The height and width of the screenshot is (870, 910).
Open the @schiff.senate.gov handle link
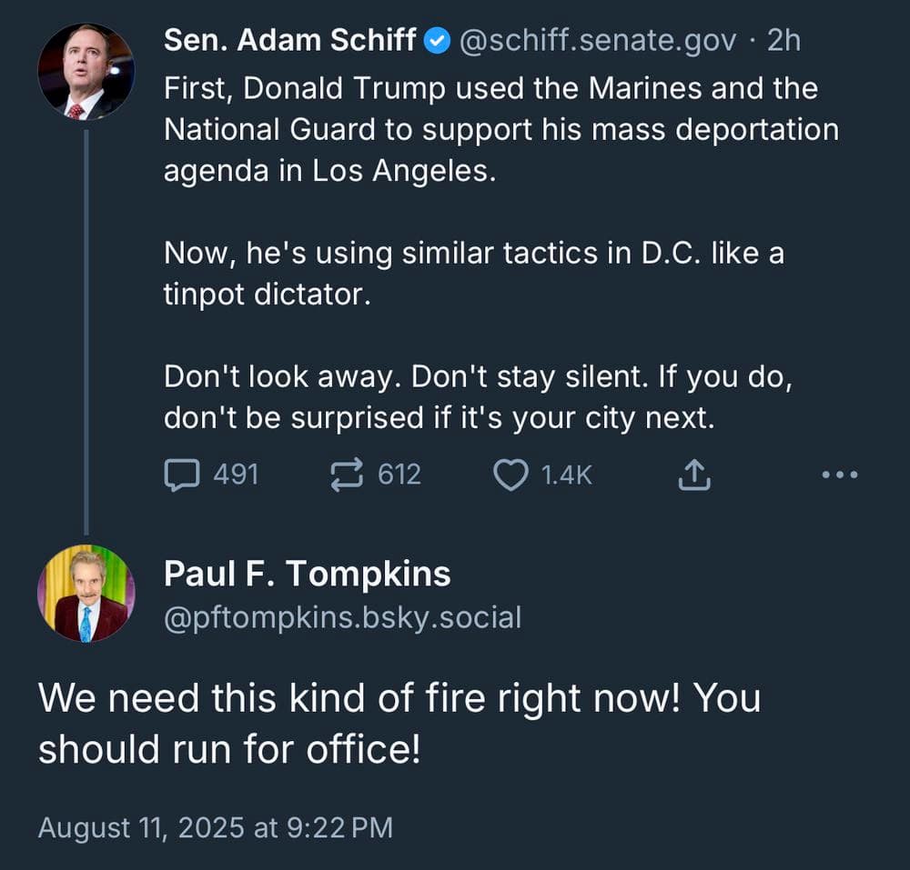tap(598, 41)
